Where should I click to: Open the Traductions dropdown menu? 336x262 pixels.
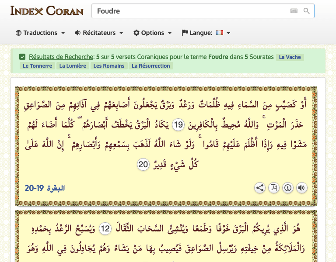[40, 33]
